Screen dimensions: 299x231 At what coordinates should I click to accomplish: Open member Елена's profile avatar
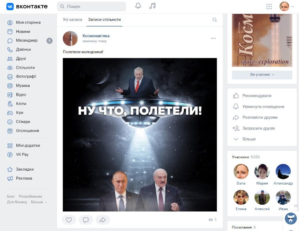click(x=241, y=197)
